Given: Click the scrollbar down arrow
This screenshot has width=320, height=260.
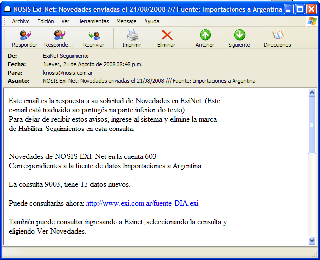Looking at the screenshot, I should pyautogui.click(x=312, y=240).
